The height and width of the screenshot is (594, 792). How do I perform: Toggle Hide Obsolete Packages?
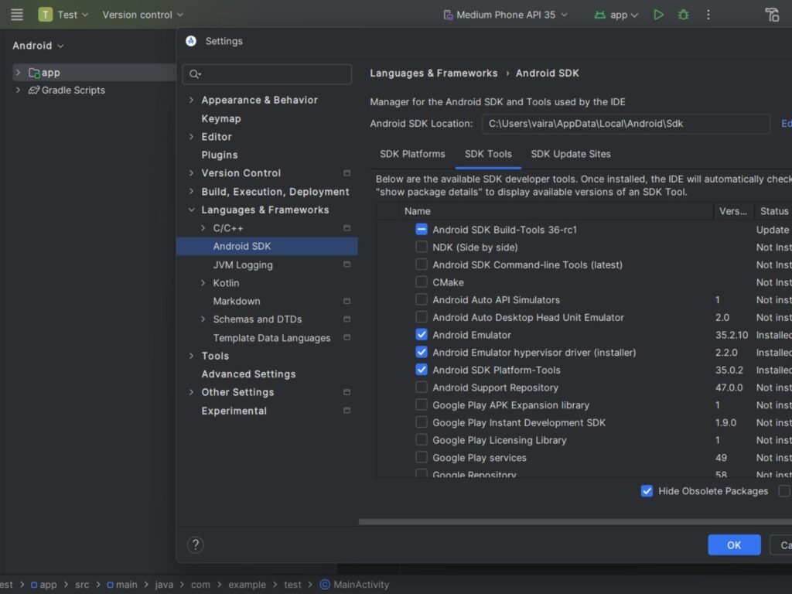tap(647, 491)
